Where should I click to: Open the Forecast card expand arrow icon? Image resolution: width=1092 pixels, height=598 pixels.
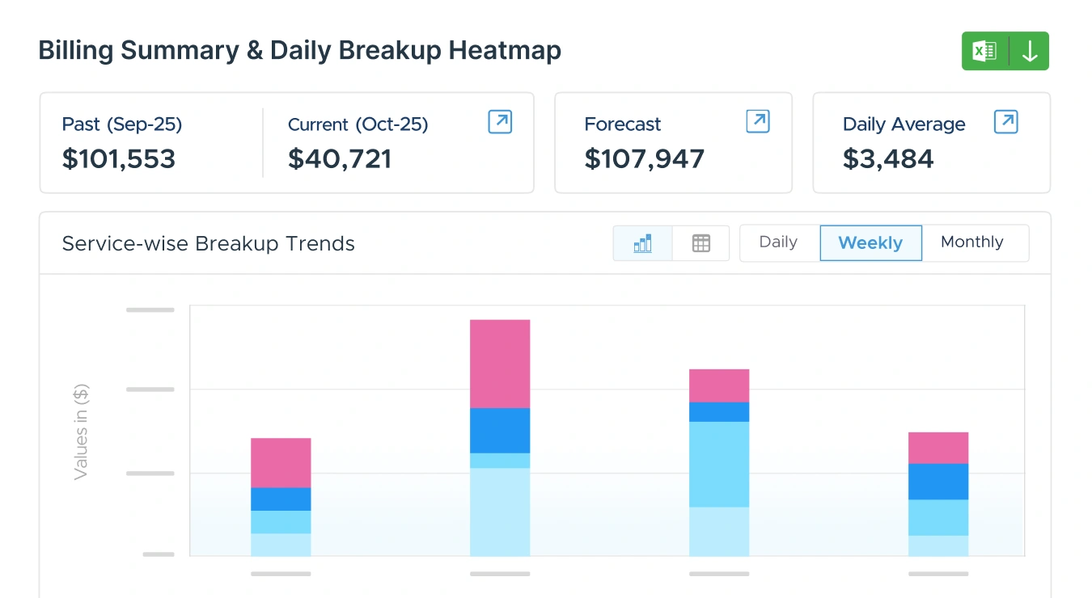pyautogui.click(x=758, y=122)
